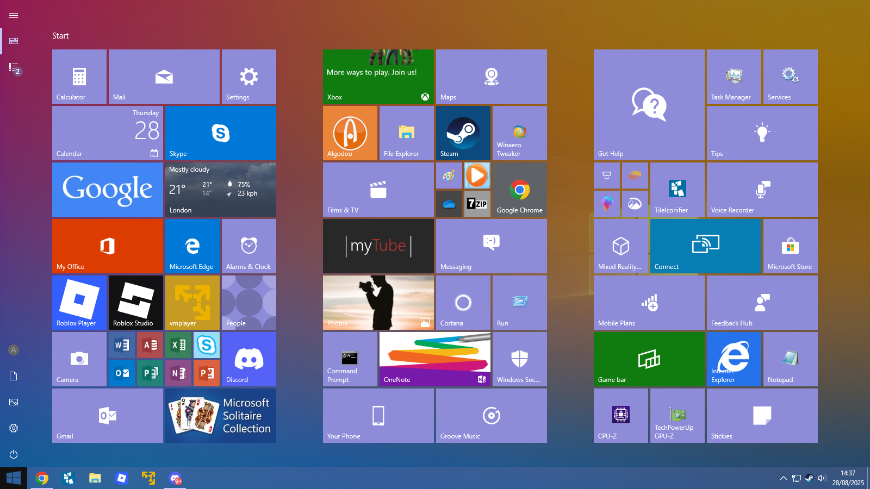870x489 pixels.
Task: Open the Services tile
Action: 791,77
